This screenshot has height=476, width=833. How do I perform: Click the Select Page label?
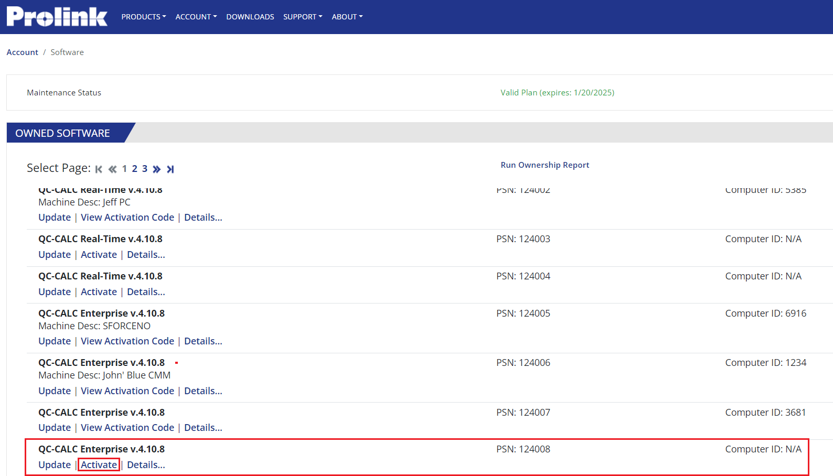click(x=59, y=168)
